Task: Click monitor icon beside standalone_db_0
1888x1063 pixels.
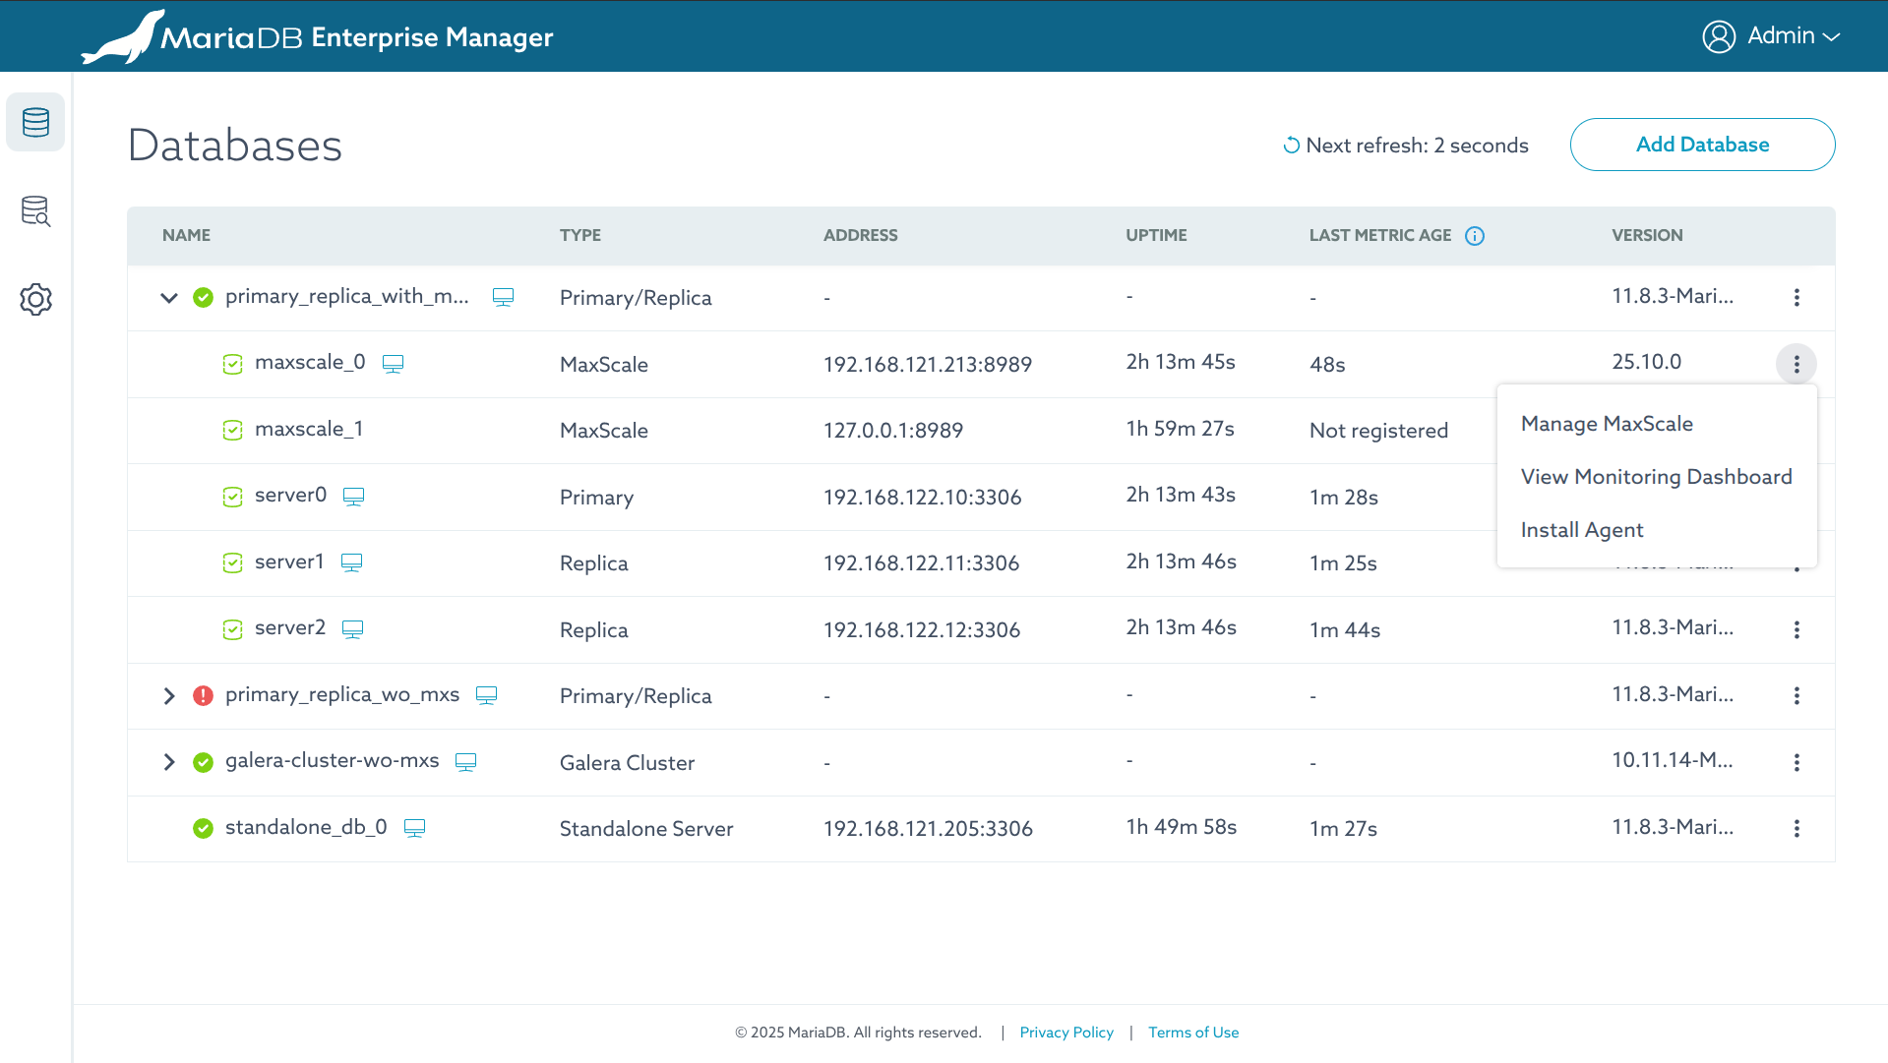Action: tap(414, 829)
